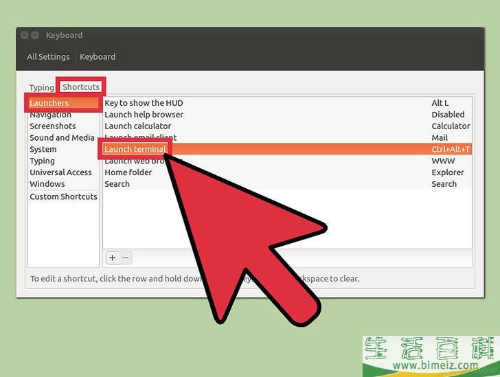Select Launchers in the category list

point(49,103)
